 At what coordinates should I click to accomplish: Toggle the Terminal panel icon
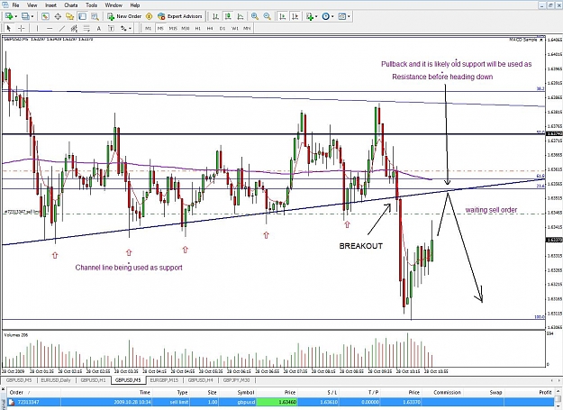(x=82, y=16)
